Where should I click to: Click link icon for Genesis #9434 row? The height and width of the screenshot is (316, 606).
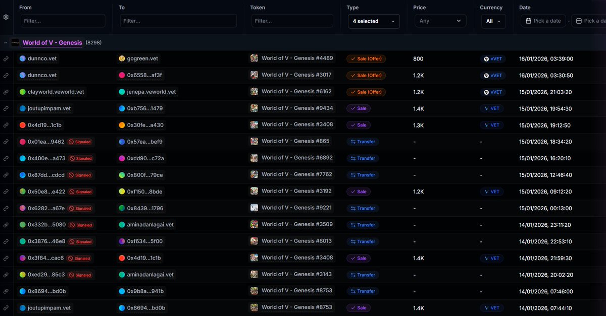tap(6, 108)
